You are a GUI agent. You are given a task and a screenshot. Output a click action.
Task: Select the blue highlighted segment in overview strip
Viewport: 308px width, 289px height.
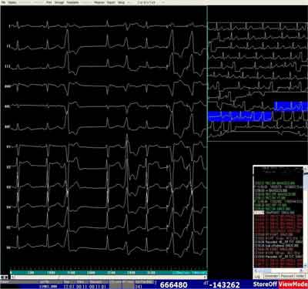tap(239, 116)
